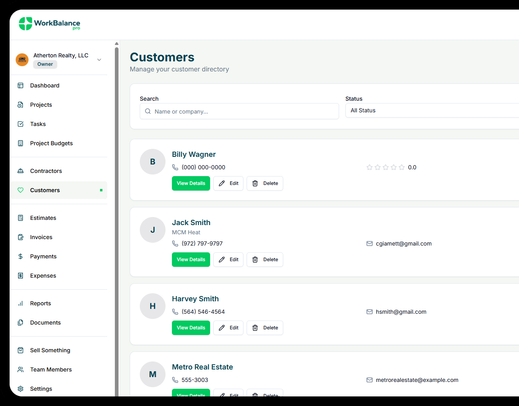
Task: Delete the Jack Smith customer
Action: (265, 260)
